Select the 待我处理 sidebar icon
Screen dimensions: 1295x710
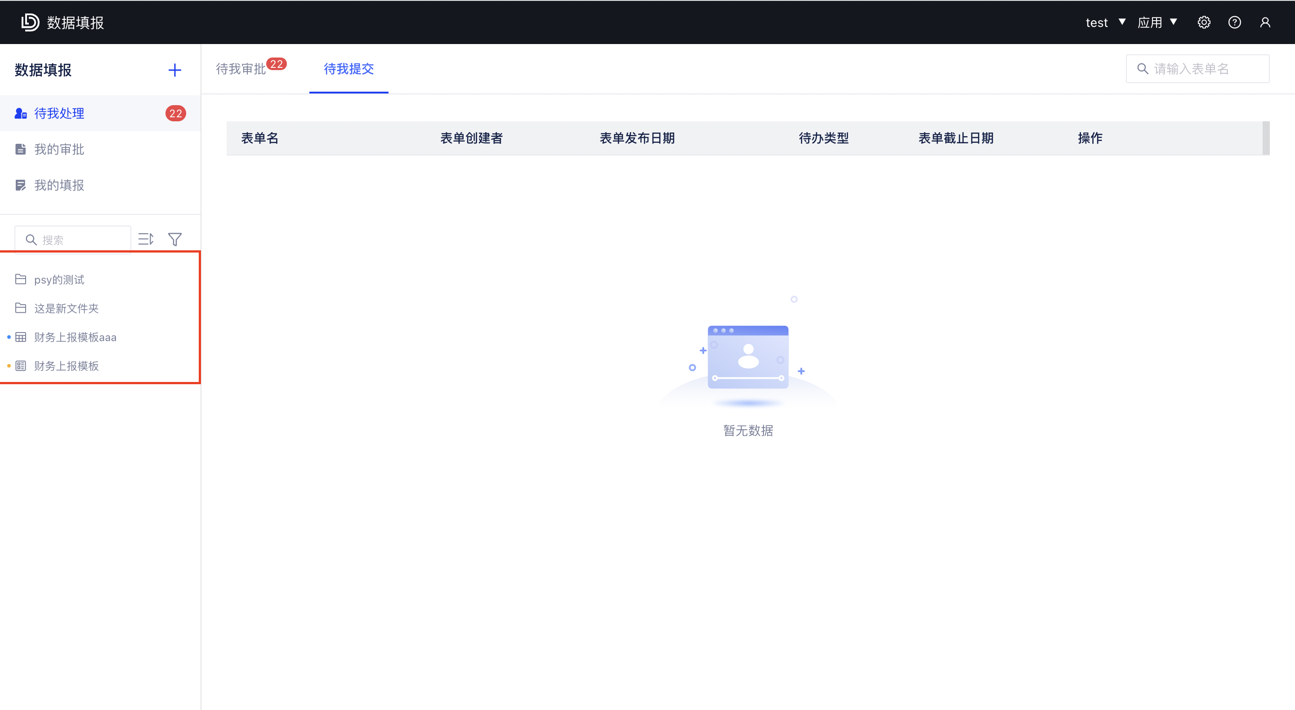[x=21, y=113]
